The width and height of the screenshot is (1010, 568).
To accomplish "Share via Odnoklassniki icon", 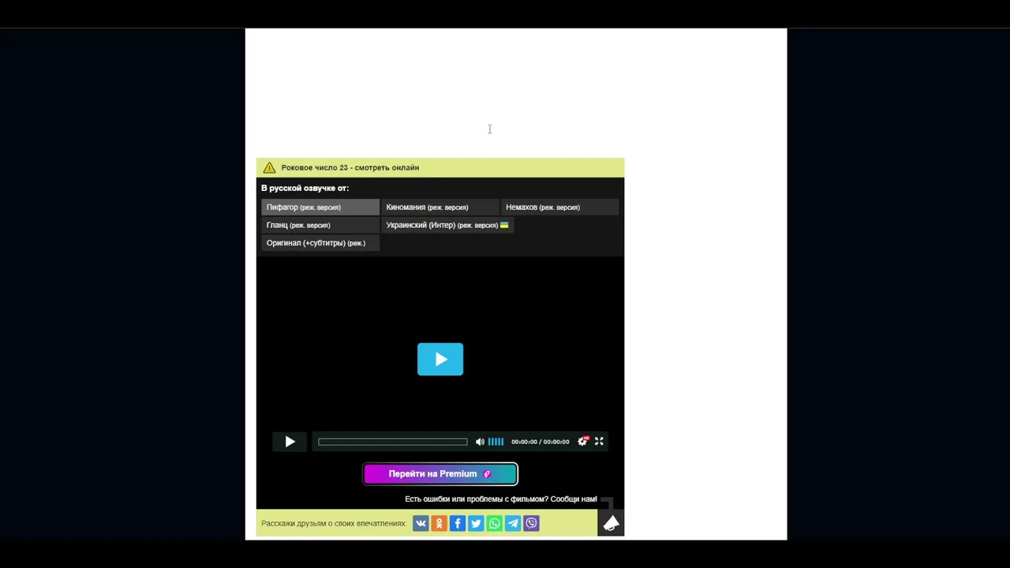I will 439,523.
